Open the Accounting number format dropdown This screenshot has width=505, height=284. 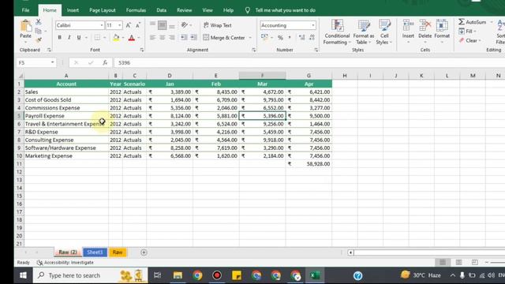(313, 25)
